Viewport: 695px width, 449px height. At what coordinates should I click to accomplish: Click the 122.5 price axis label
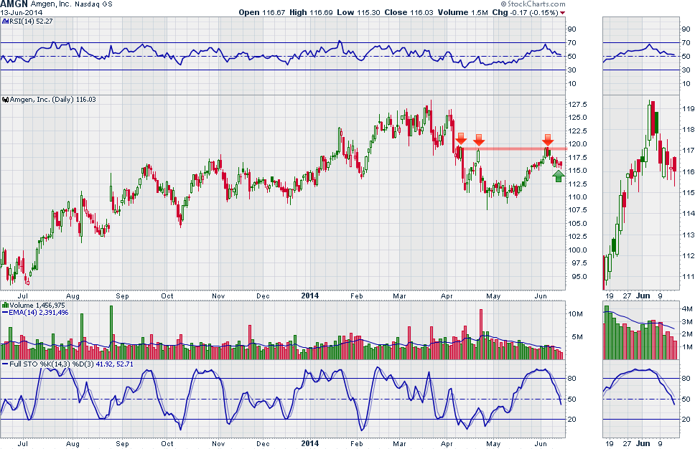577,131
